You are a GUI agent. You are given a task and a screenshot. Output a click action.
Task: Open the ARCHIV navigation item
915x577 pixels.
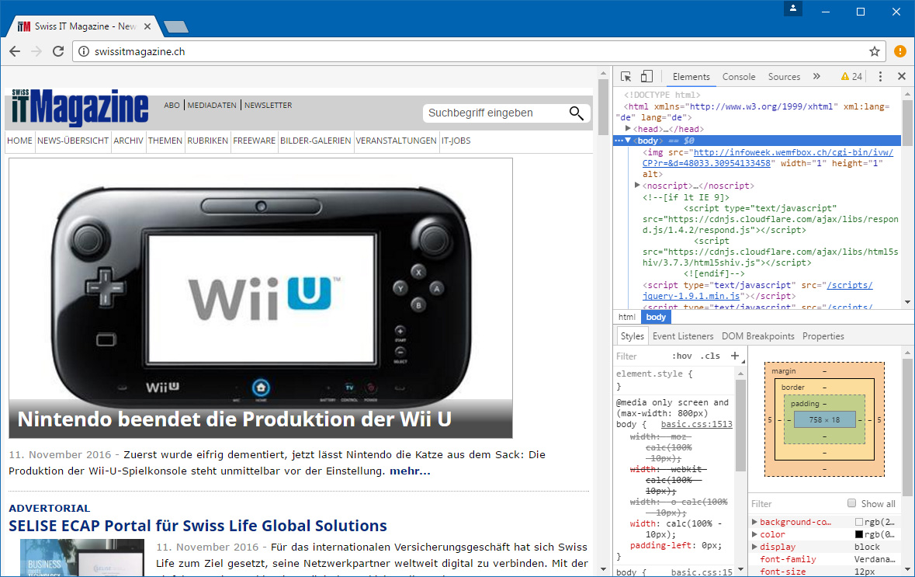[128, 141]
